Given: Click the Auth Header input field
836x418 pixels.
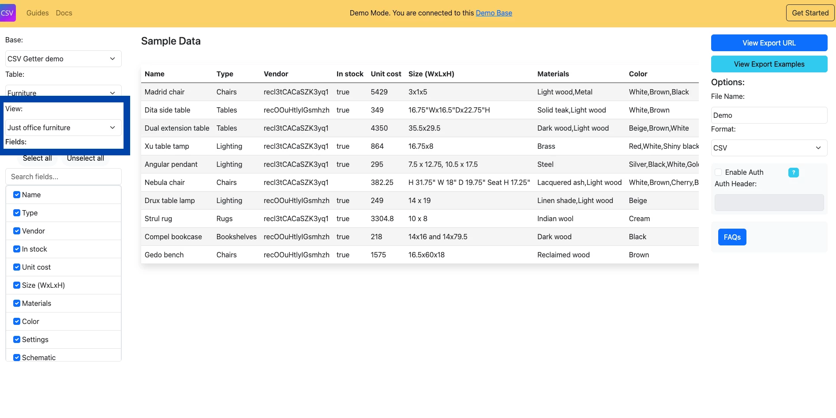Looking at the screenshot, I should tap(769, 203).
